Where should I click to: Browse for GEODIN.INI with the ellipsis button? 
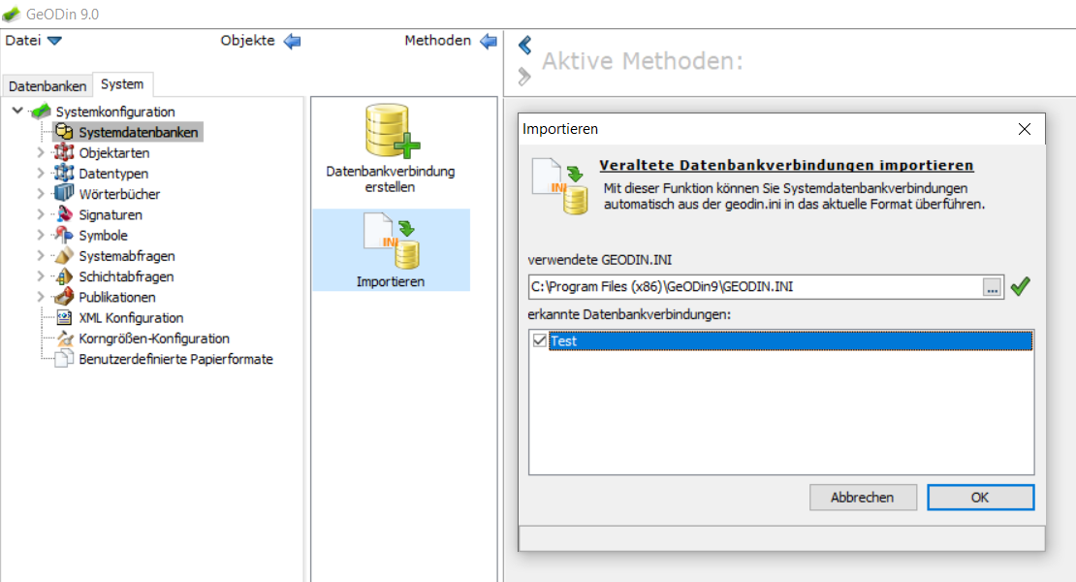coord(993,287)
